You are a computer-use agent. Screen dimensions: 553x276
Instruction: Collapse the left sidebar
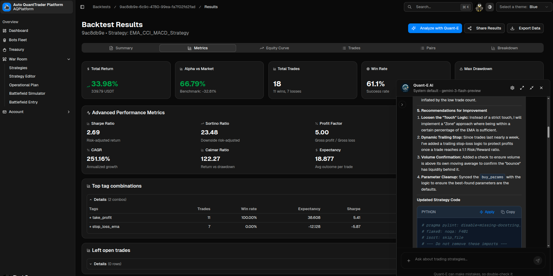coord(82,7)
